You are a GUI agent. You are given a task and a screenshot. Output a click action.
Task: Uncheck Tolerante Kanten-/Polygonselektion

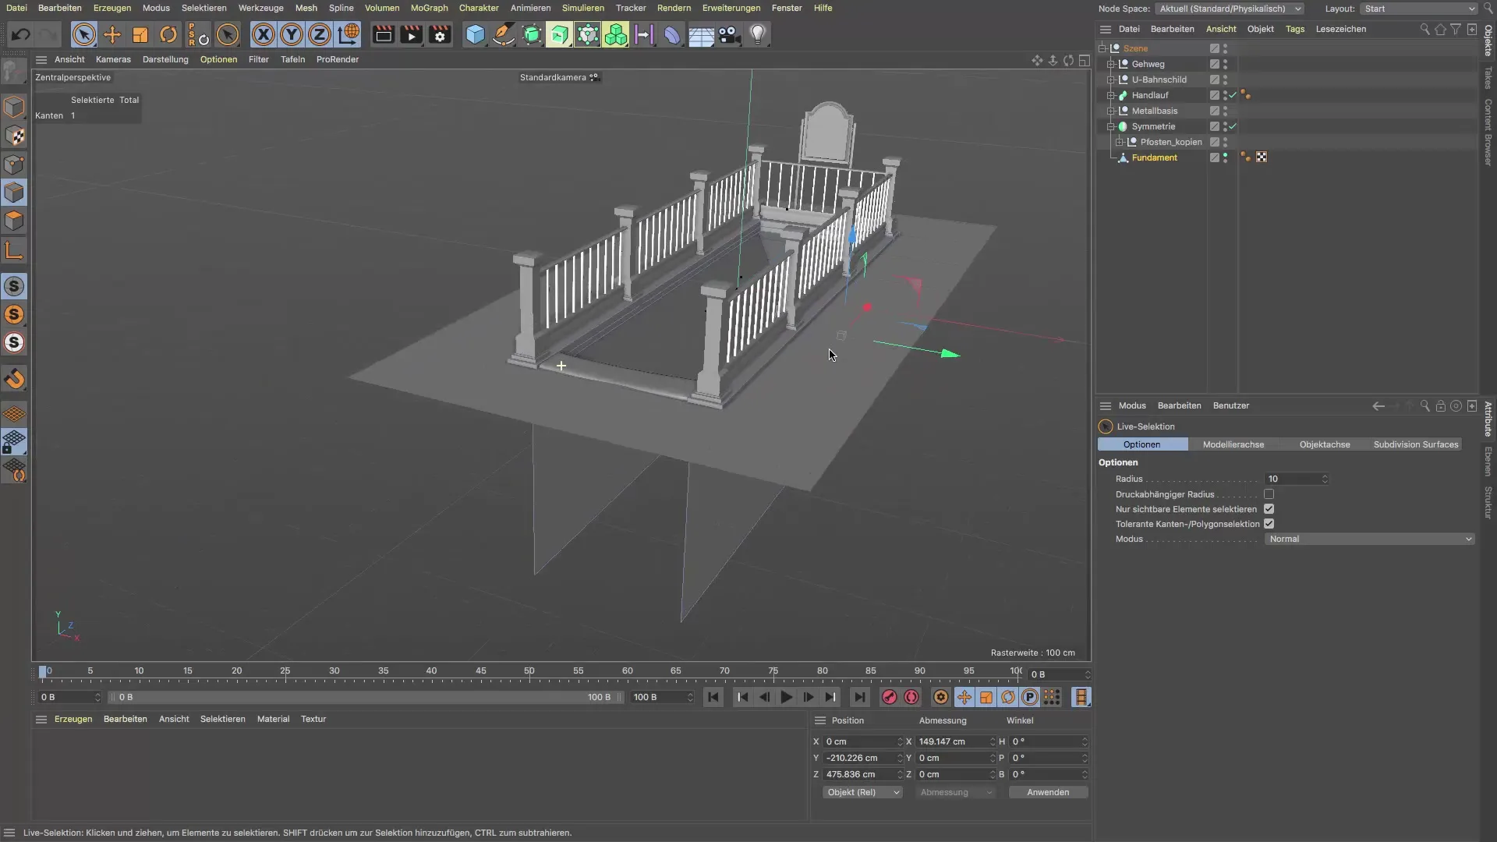pyautogui.click(x=1269, y=524)
